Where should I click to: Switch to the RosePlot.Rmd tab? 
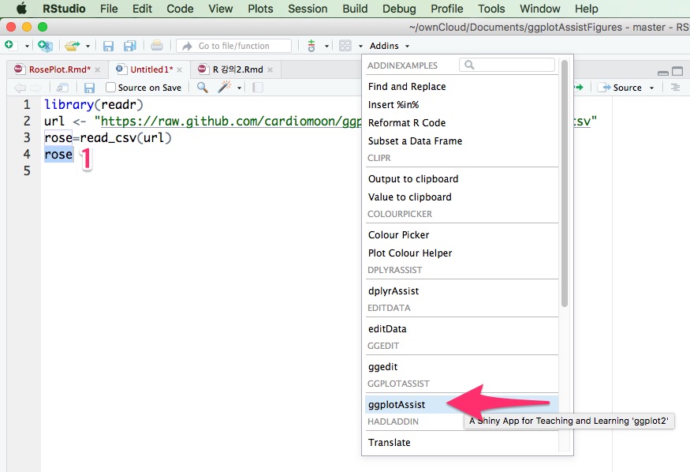[x=59, y=69]
